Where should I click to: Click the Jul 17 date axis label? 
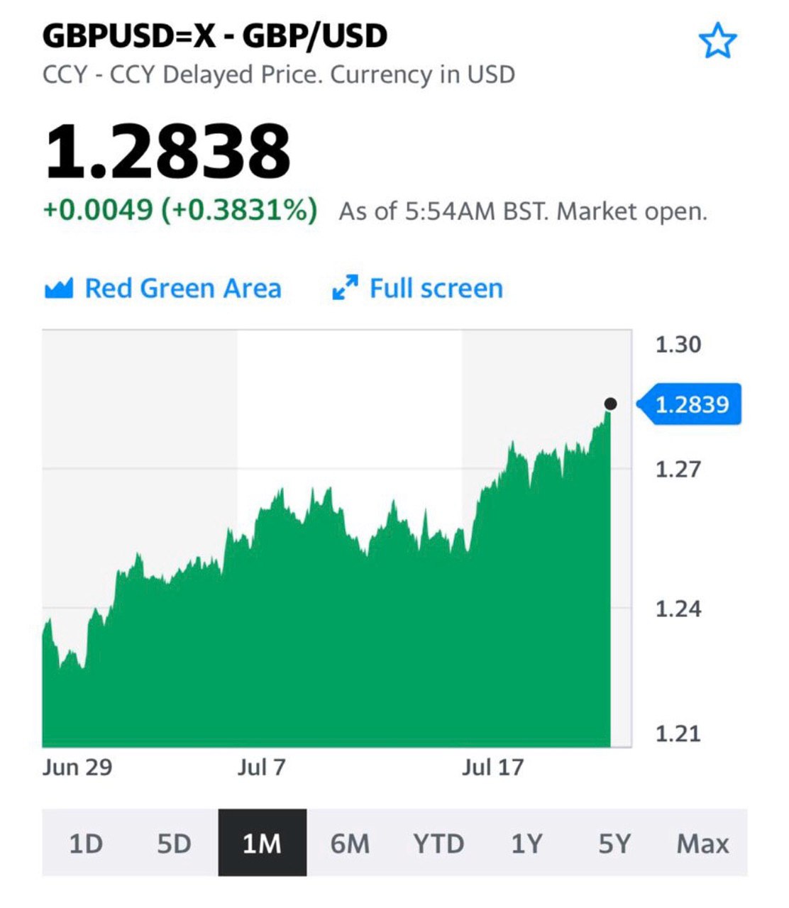[492, 768]
